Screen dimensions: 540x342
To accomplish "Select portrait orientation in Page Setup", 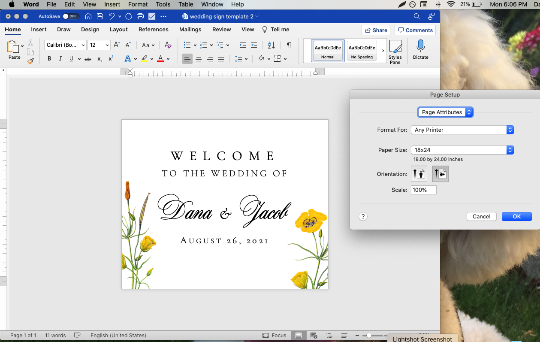I will (x=419, y=173).
